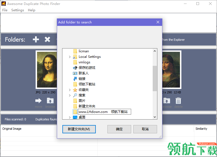Select the 联系人 tree item text
This screenshot has height=157, width=217.
tap(84, 73)
